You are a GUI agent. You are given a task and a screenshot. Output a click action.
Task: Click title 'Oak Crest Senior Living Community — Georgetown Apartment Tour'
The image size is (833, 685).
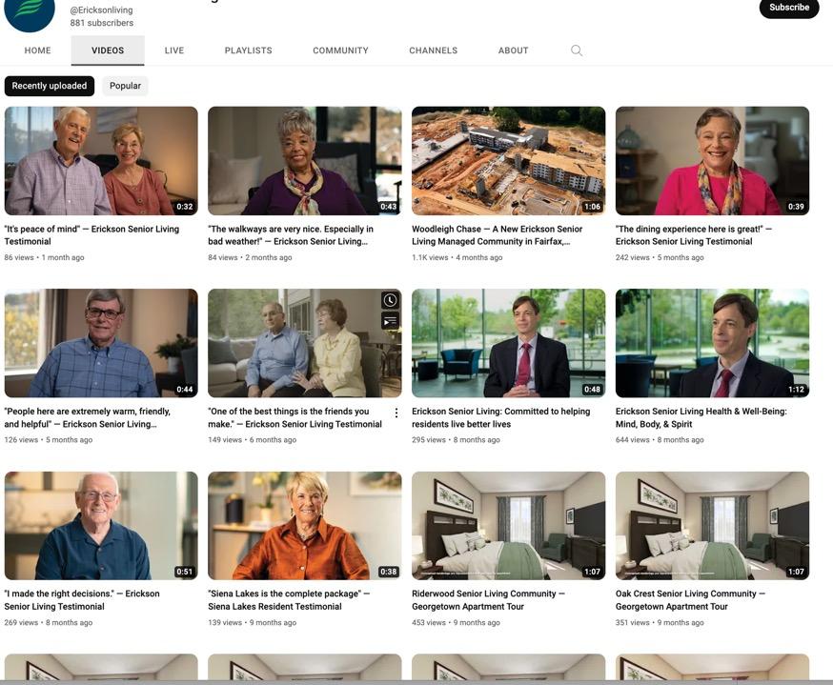click(x=690, y=600)
